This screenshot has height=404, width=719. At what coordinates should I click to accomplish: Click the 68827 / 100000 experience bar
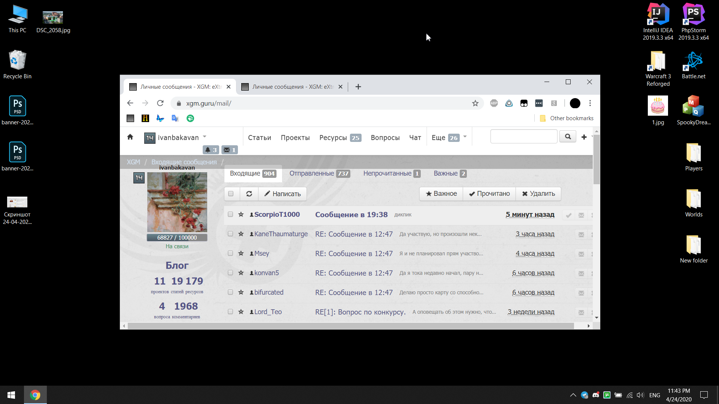177,237
